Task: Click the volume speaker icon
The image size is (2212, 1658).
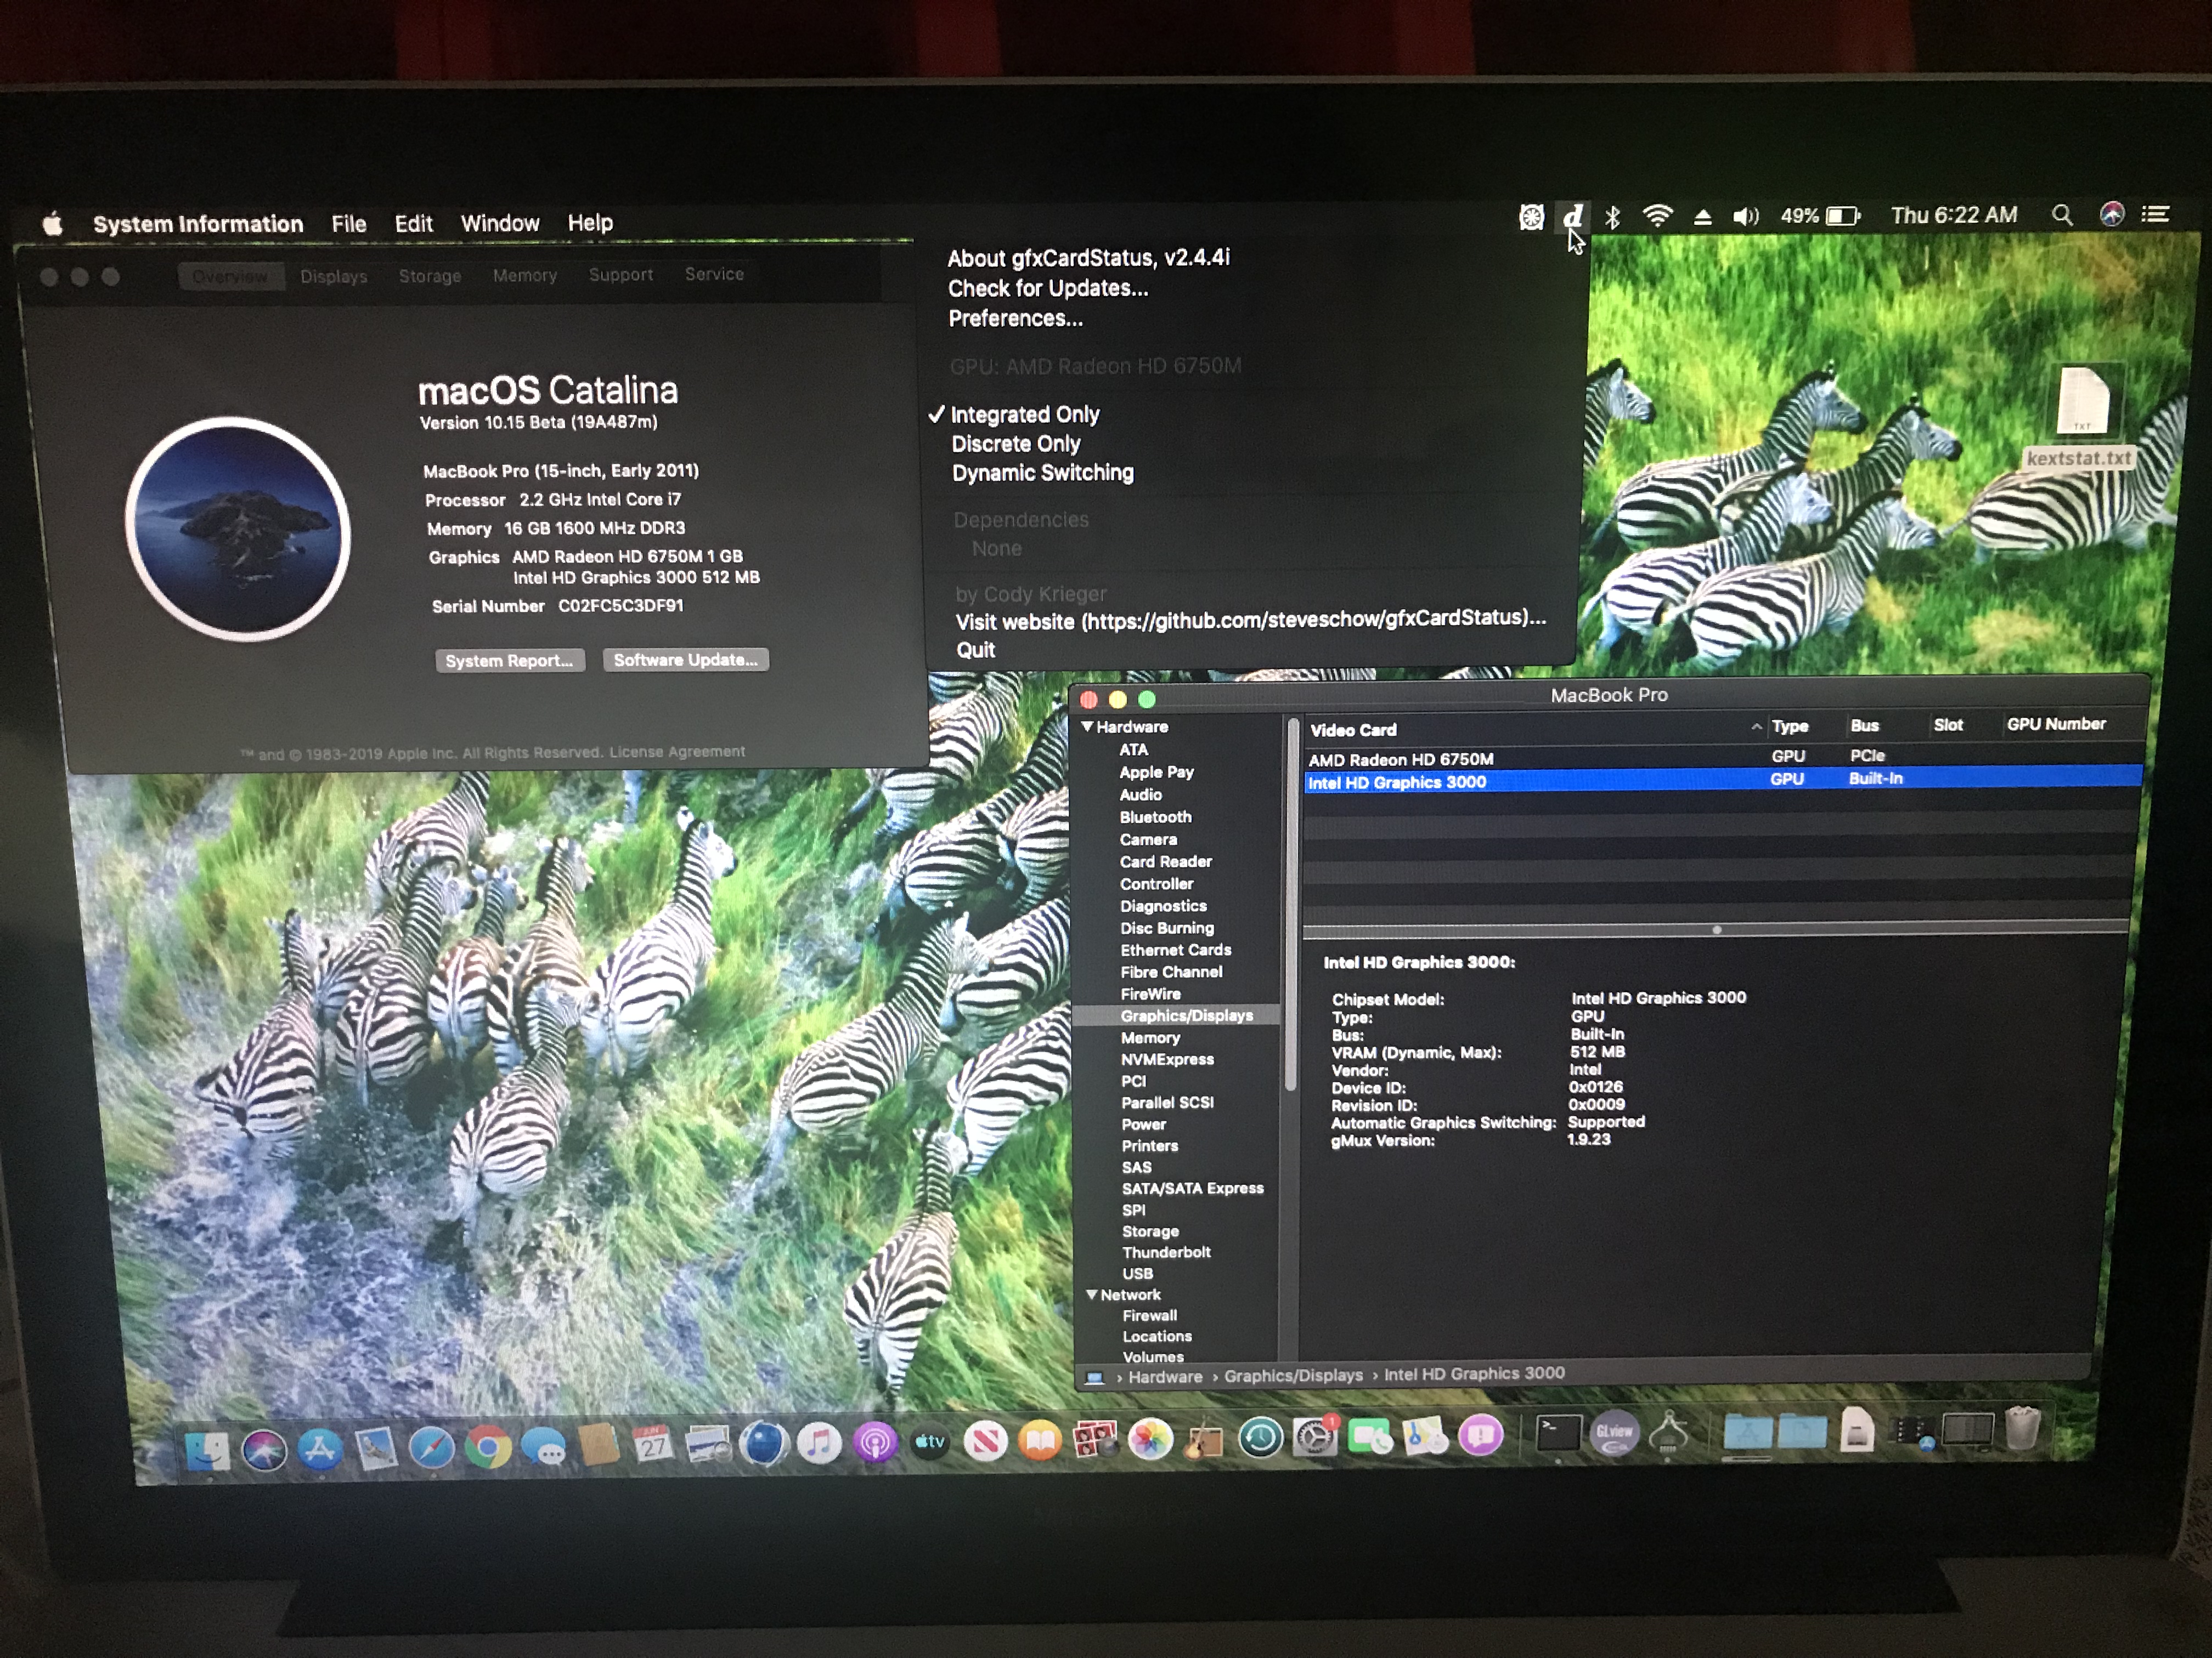Action: (x=1745, y=216)
